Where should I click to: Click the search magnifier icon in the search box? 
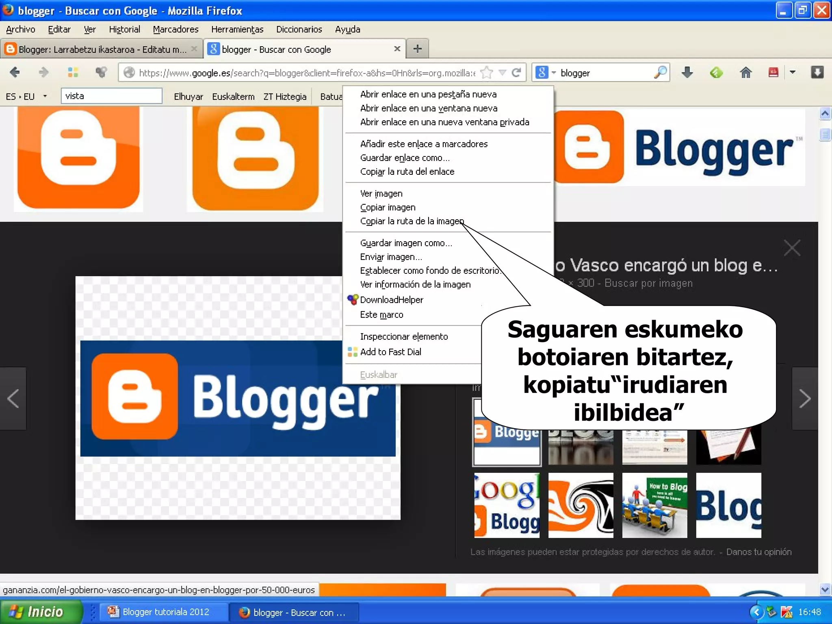click(660, 73)
